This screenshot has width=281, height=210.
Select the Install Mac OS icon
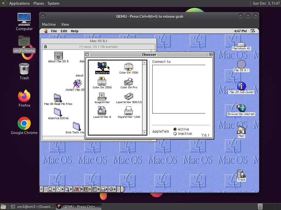pyautogui.click(x=77, y=85)
